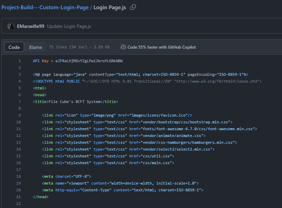Select line number 19 of viewport meta
This screenshot has height=208, width=282.
18,183
